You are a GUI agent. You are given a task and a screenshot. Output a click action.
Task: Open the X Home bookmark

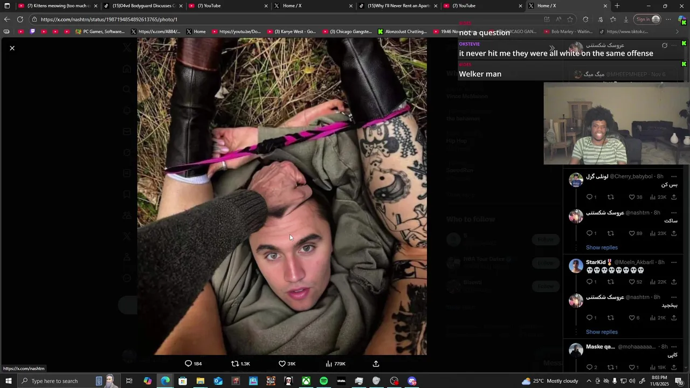pyautogui.click(x=196, y=32)
